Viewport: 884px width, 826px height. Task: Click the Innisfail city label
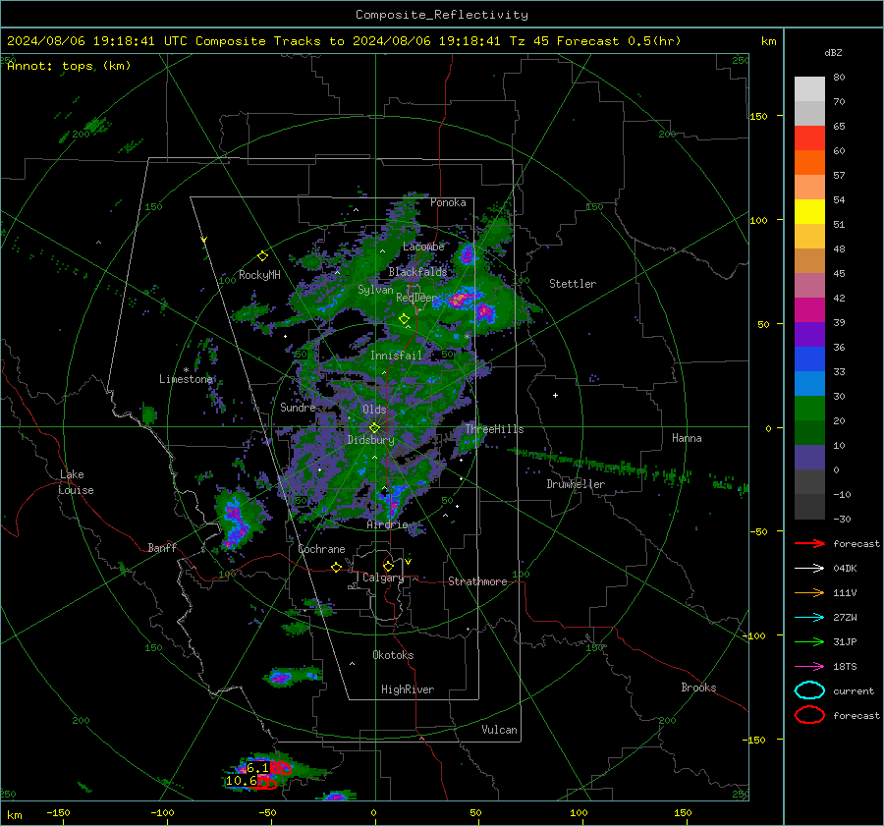[396, 356]
